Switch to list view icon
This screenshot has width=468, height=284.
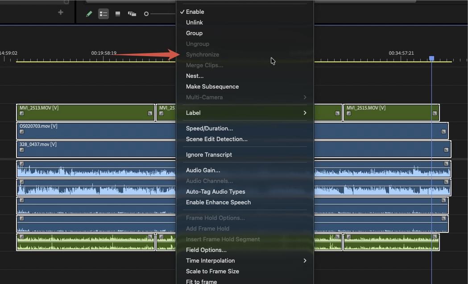coord(103,14)
